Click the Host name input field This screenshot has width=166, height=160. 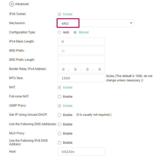pyautogui.click(x=81, y=152)
